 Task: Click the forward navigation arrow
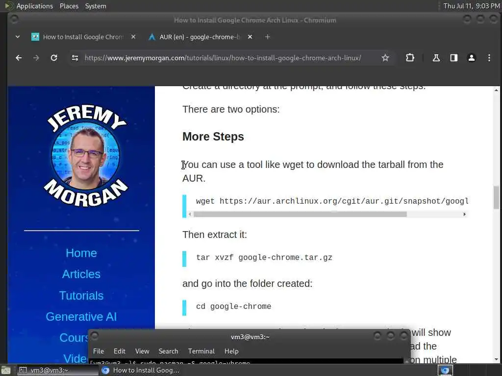(x=36, y=58)
